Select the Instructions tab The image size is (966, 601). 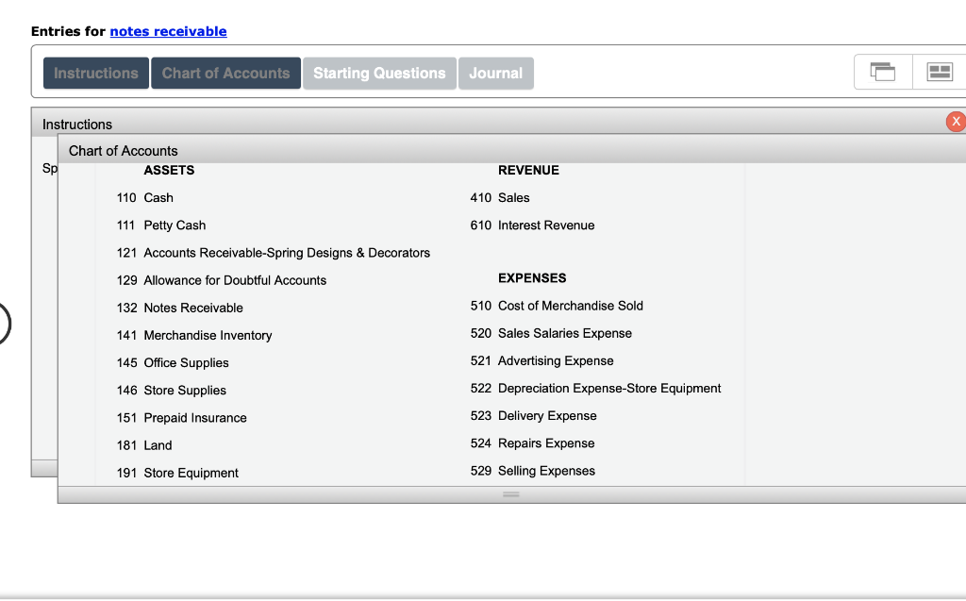[x=95, y=73]
